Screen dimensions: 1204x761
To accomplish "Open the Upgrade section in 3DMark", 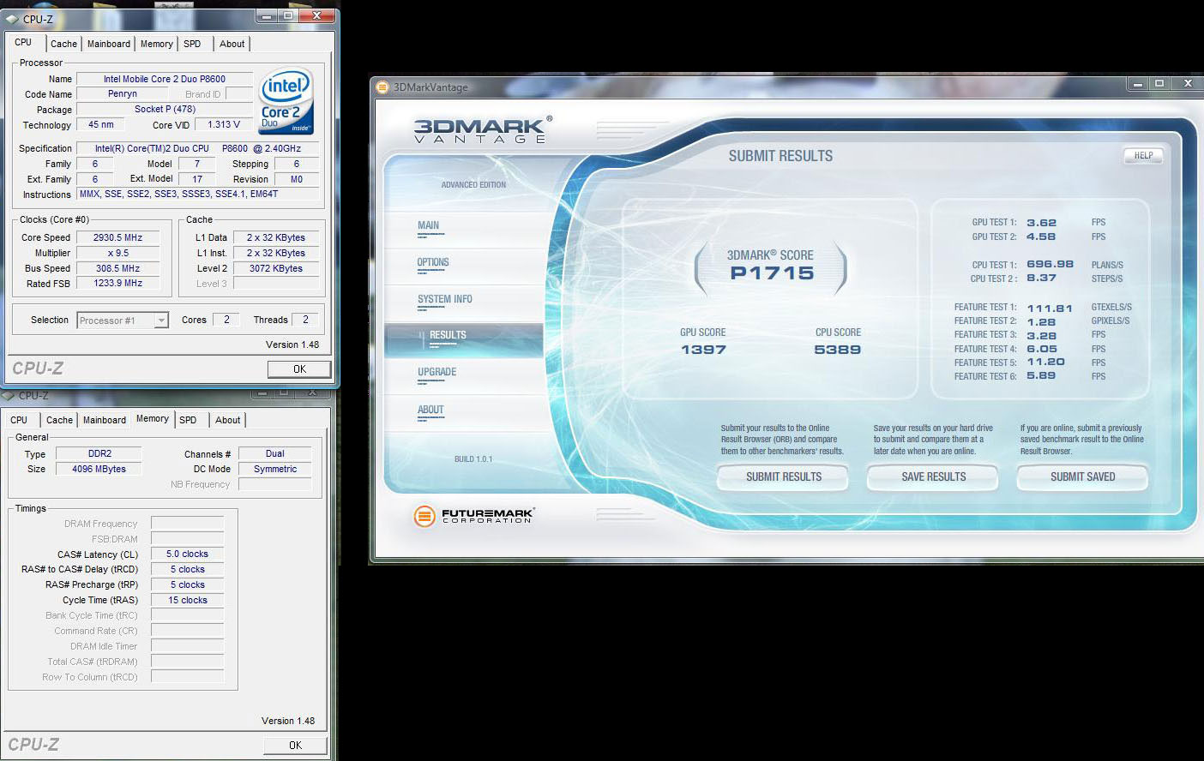I will click(x=436, y=372).
